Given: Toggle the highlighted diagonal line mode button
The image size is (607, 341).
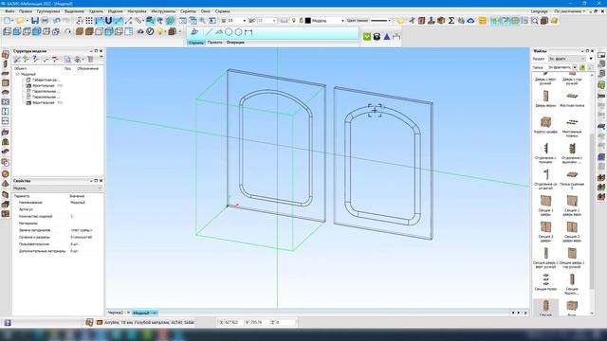Looking at the screenshot, I should (x=119, y=21).
